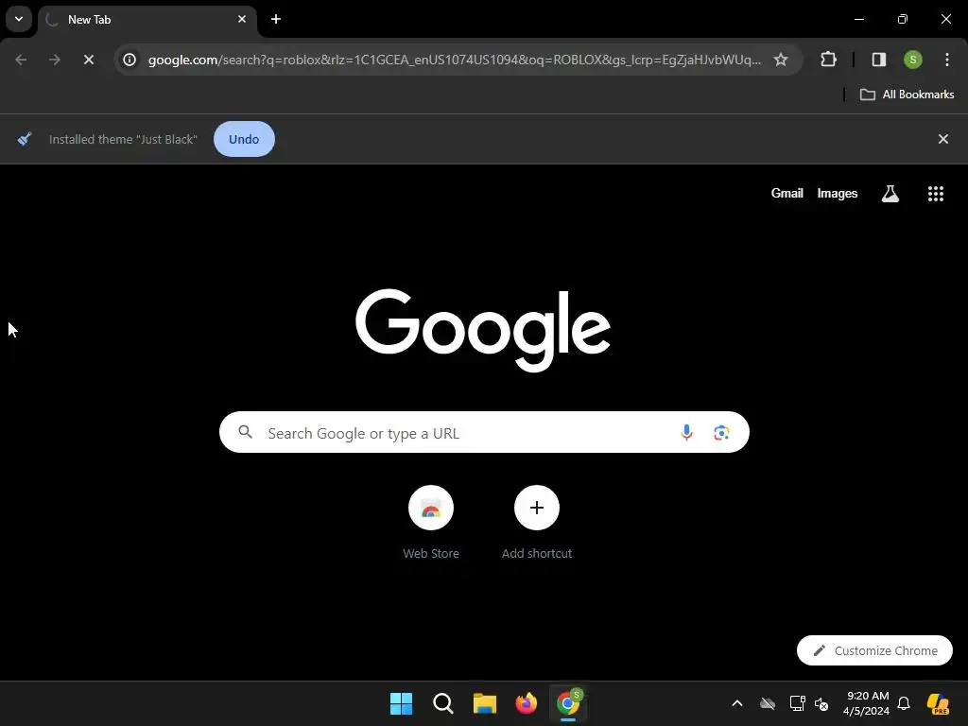This screenshot has width=968, height=726.
Task: Open the Web Store shortcut
Action: (x=431, y=523)
